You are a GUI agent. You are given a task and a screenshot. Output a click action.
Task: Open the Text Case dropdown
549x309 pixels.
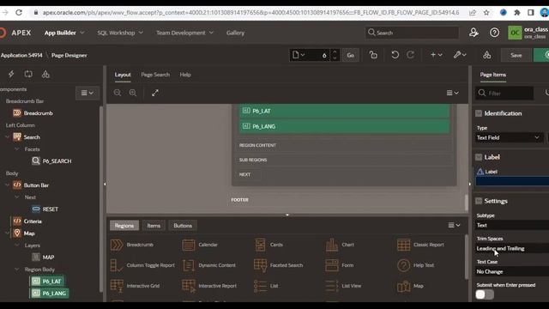coord(512,271)
